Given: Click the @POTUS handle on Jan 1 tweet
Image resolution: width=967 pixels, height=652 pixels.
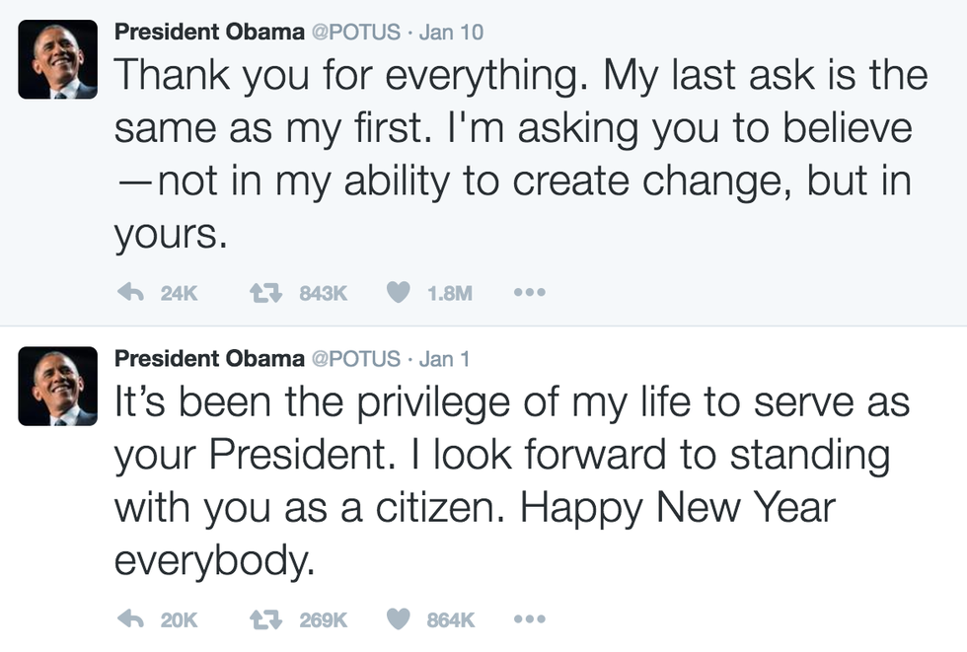Looking at the screenshot, I should point(355,358).
